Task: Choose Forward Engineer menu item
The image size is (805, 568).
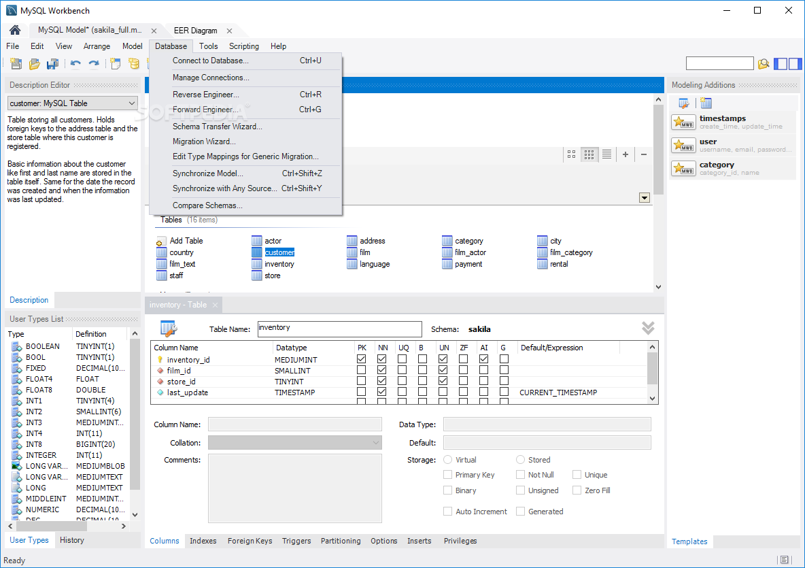Action: [x=205, y=110]
